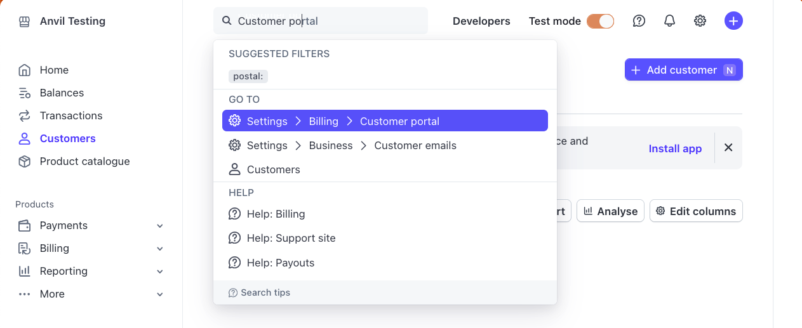Viewport: 802px width, 328px height.
Task: Expand the Billing section chevron
Action: pos(160,249)
